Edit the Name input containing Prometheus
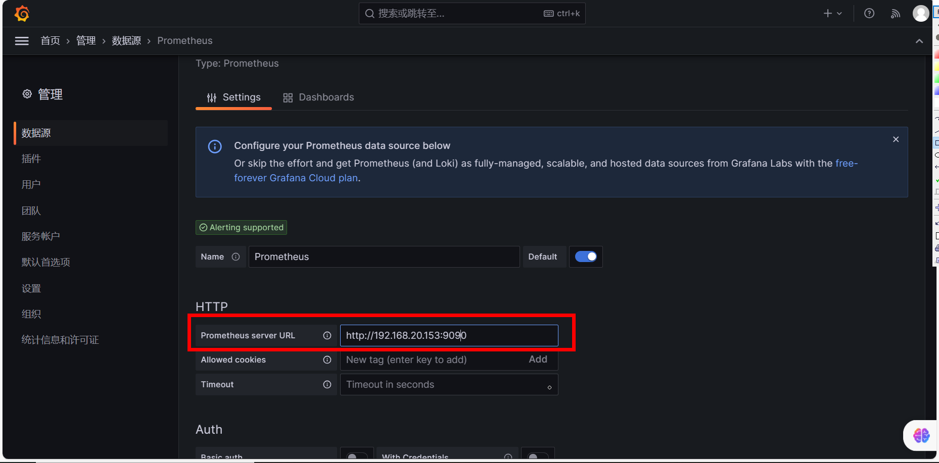Screen dimensions: 939x463 384,257
